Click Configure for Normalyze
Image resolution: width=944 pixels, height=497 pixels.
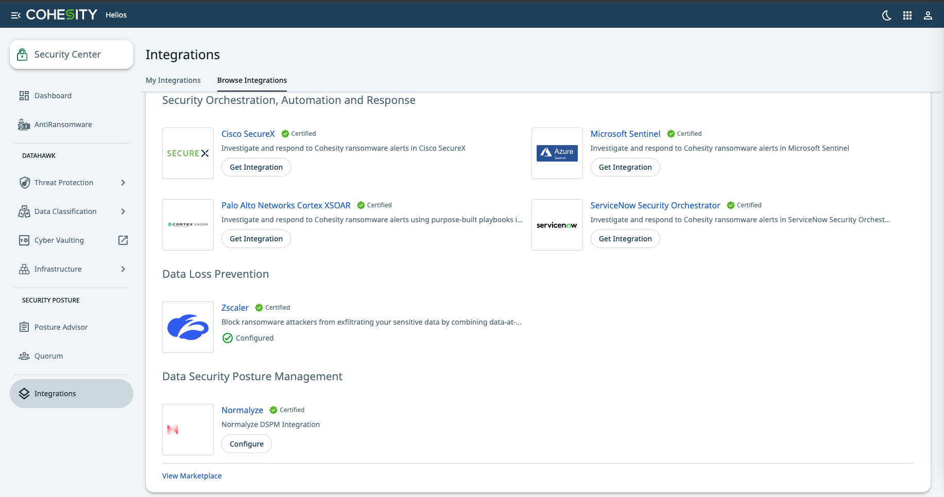246,444
